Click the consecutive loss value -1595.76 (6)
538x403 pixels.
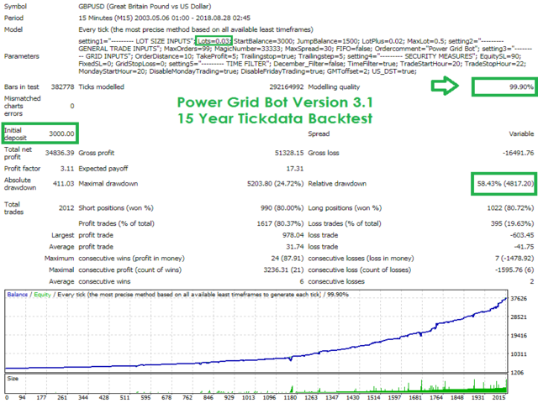(x=514, y=270)
